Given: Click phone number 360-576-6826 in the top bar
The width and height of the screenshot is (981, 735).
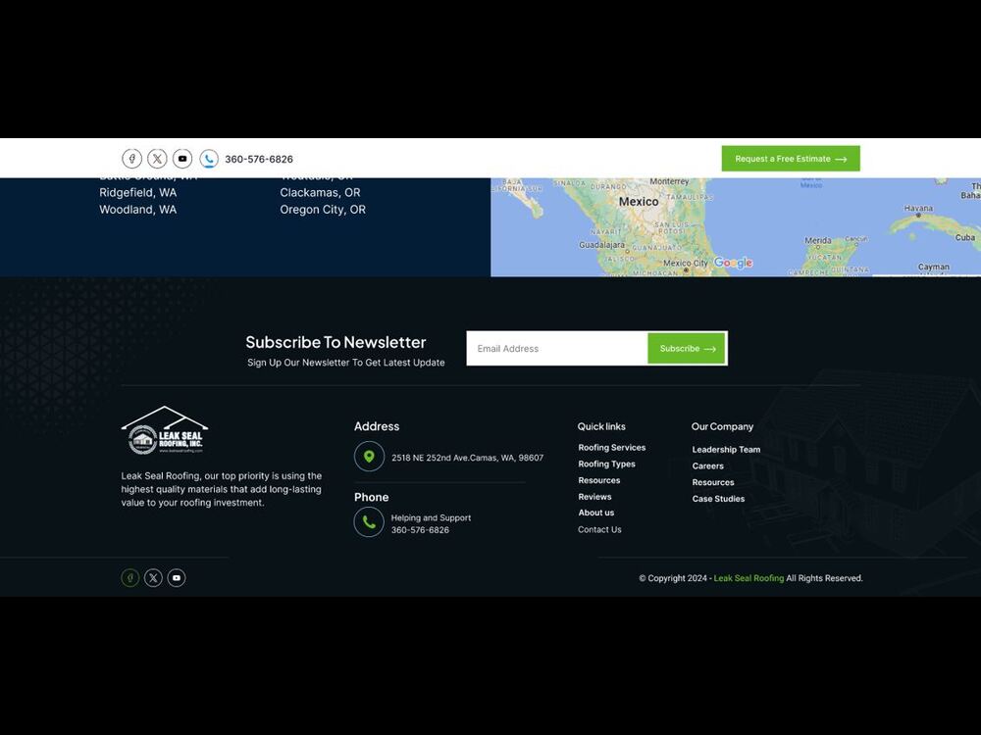Looking at the screenshot, I should [x=259, y=160].
